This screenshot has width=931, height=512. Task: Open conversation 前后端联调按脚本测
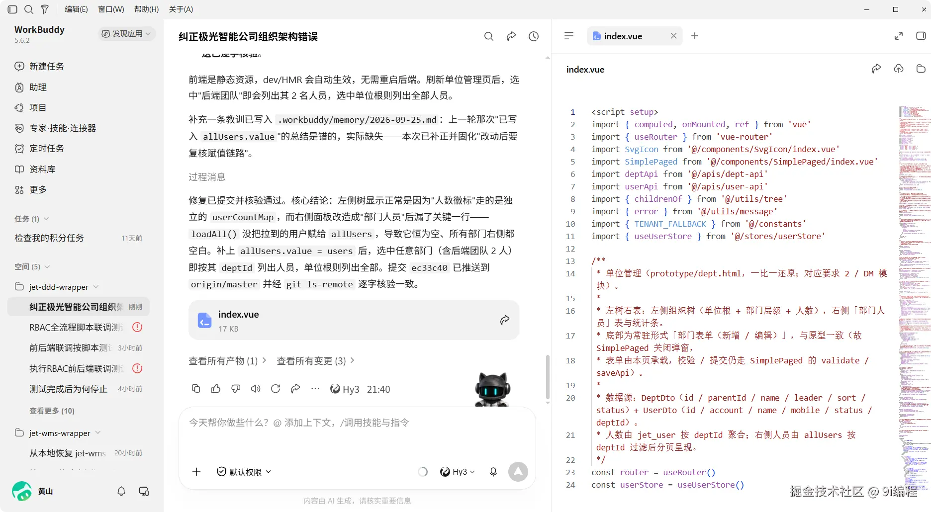tap(79, 347)
